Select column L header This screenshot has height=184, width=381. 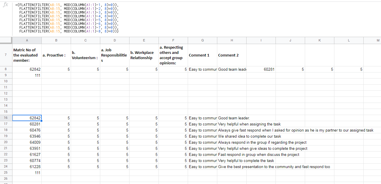[x=349, y=40]
